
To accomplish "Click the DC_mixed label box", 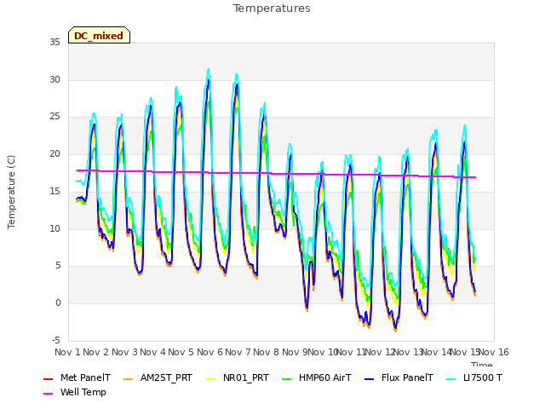I will [99, 35].
